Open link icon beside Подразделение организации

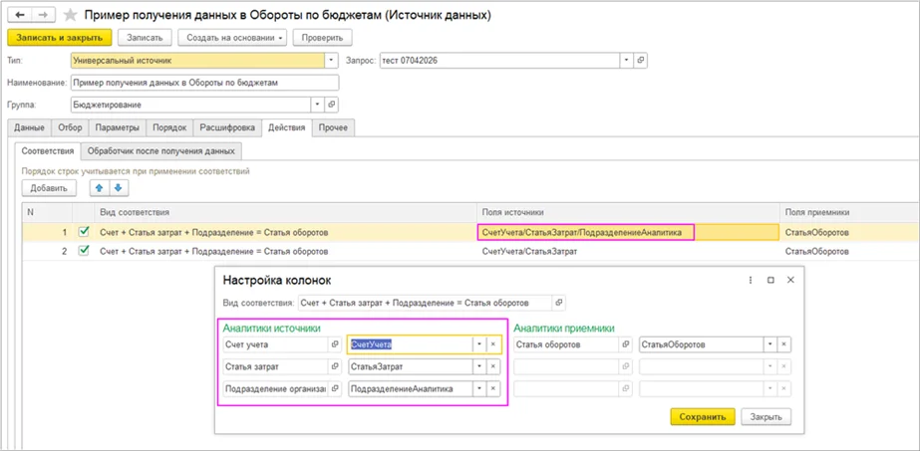tap(335, 389)
